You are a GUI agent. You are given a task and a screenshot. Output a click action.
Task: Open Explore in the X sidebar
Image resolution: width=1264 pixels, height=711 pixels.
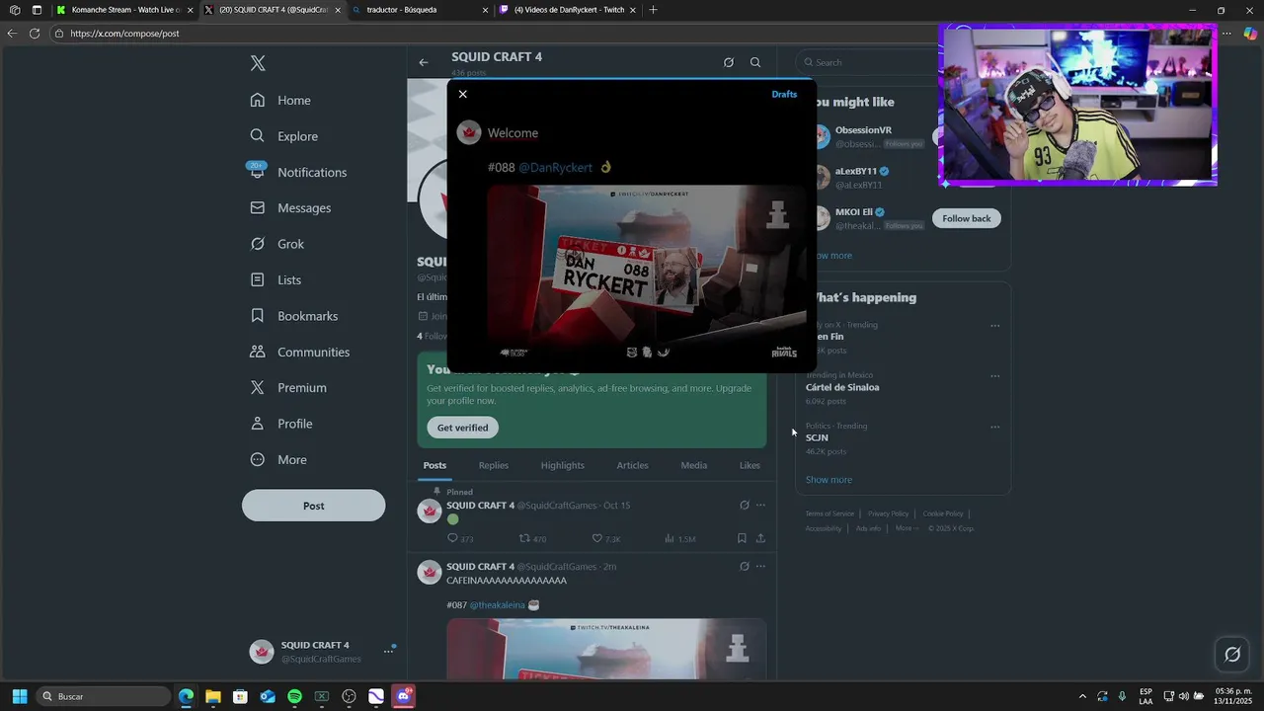(283, 136)
